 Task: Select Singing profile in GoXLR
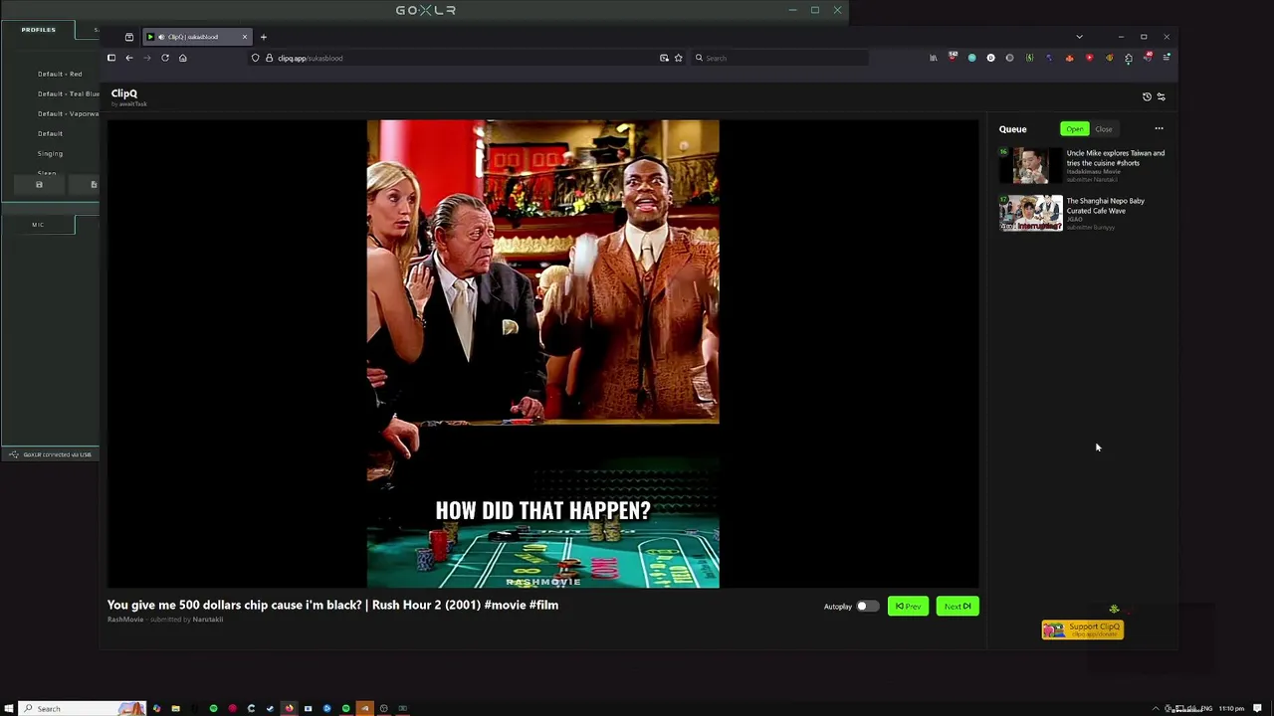50,153
